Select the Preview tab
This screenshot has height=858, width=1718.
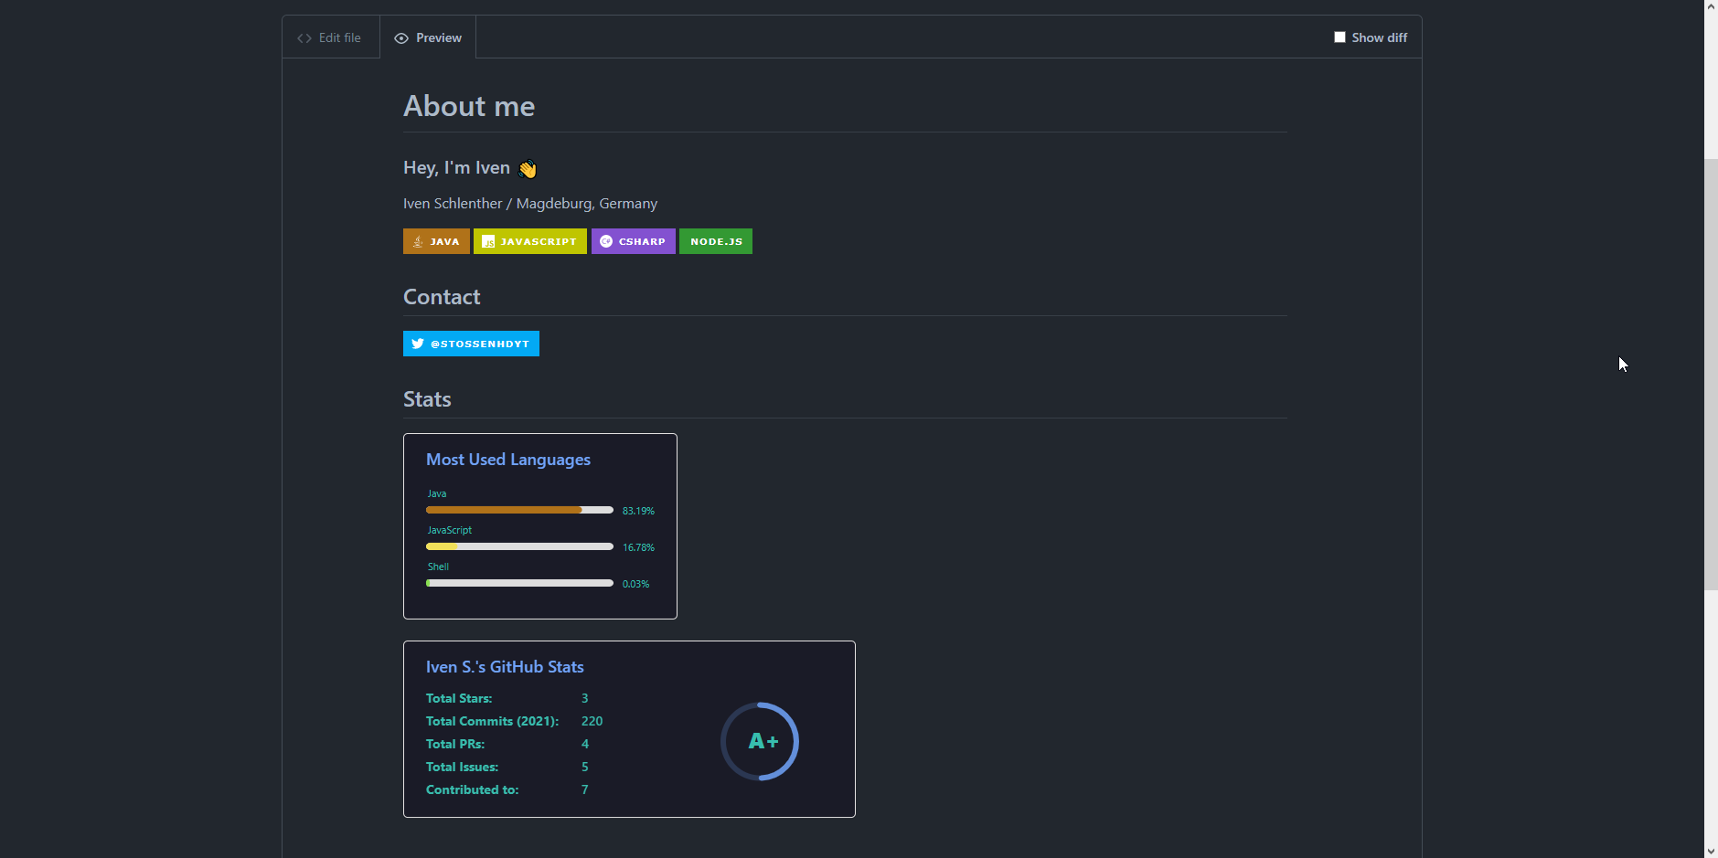pyautogui.click(x=428, y=37)
